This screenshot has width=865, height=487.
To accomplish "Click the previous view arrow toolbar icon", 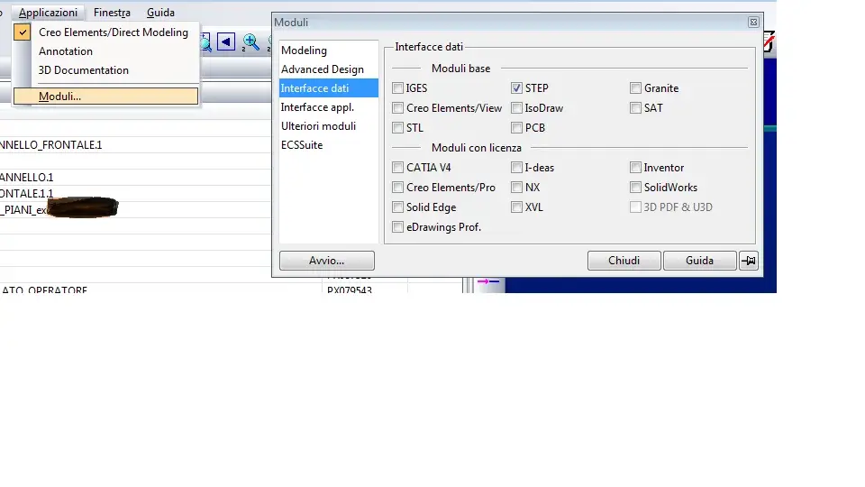I will [226, 42].
